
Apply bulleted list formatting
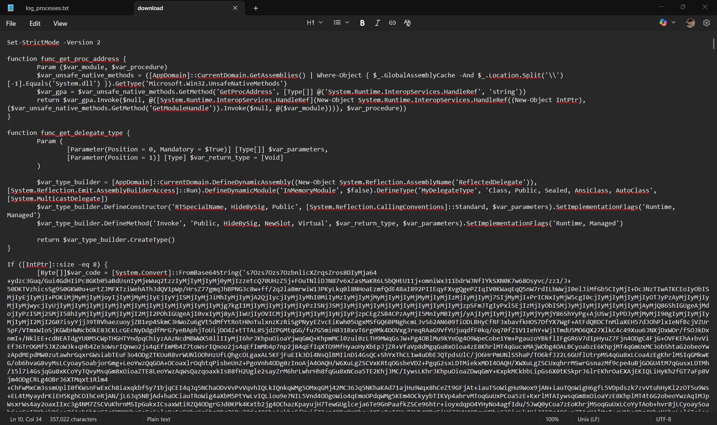pos(337,22)
